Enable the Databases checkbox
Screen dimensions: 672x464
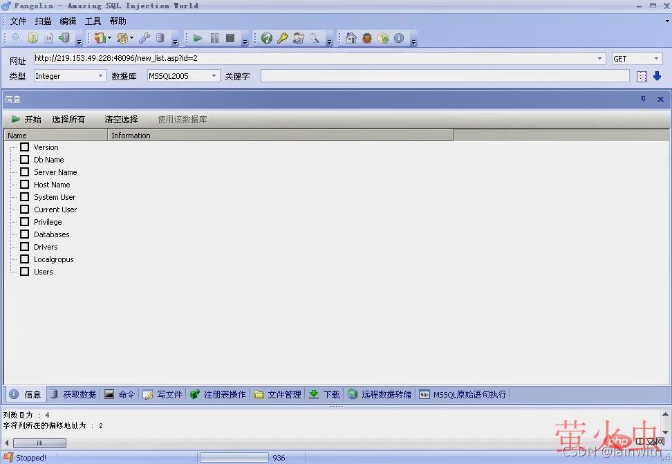click(24, 234)
